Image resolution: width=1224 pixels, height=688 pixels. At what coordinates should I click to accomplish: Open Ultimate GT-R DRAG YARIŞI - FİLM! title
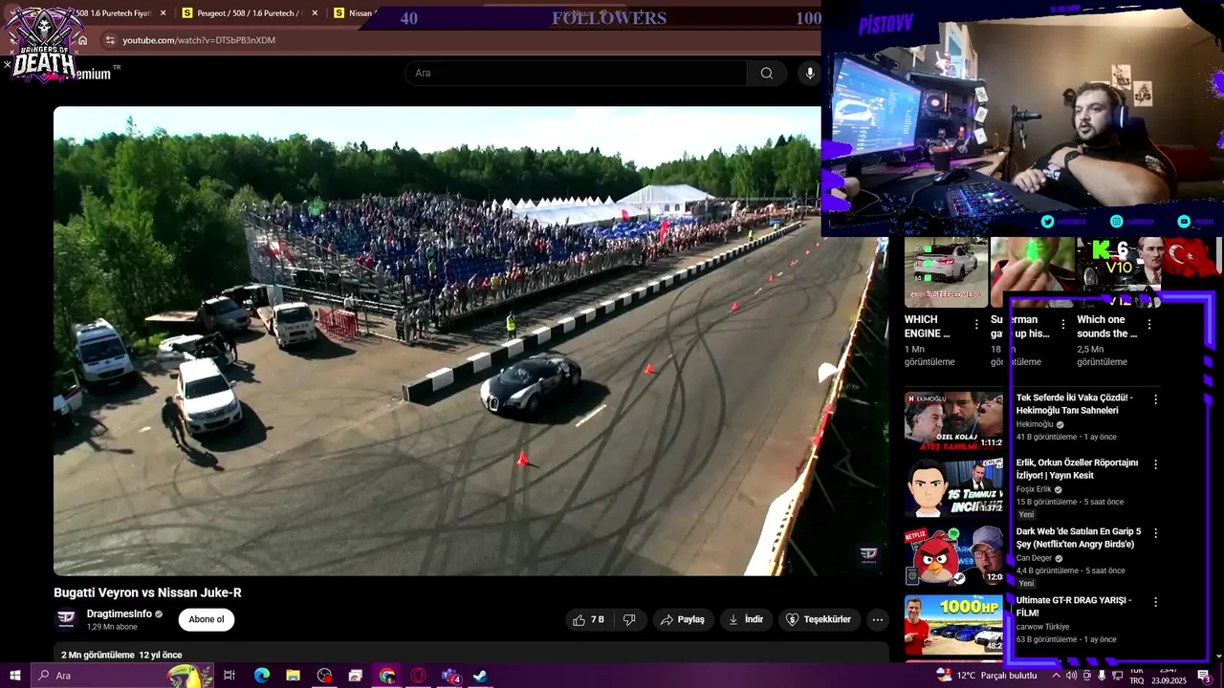(1074, 607)
